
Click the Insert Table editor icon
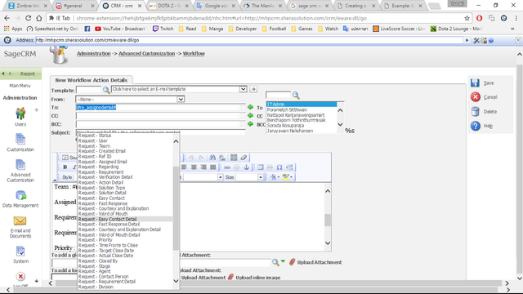point(261,167)
